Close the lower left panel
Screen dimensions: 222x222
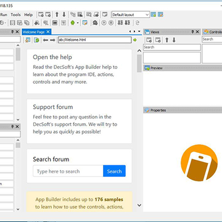point(17,126)
